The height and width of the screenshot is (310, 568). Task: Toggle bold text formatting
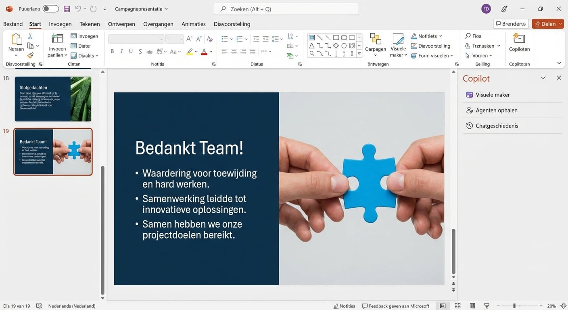(112, 51)
